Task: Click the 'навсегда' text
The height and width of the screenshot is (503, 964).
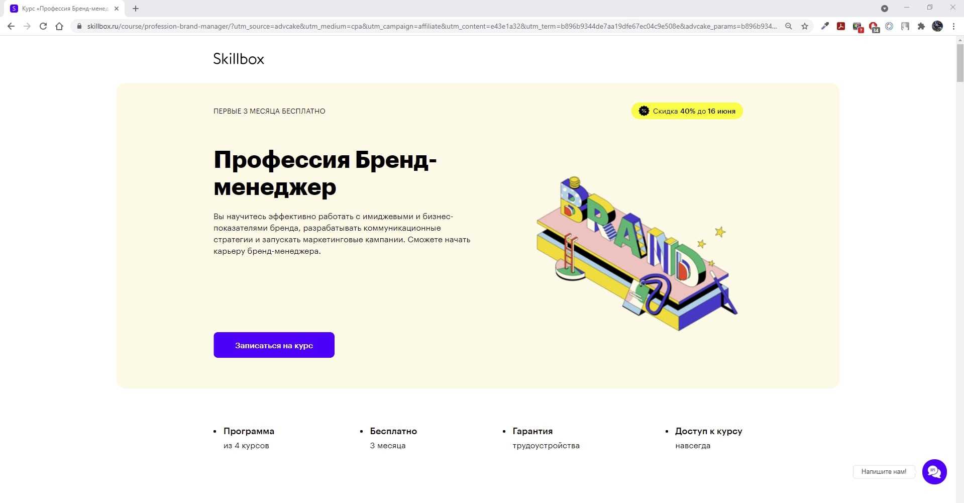Action: 693,446
